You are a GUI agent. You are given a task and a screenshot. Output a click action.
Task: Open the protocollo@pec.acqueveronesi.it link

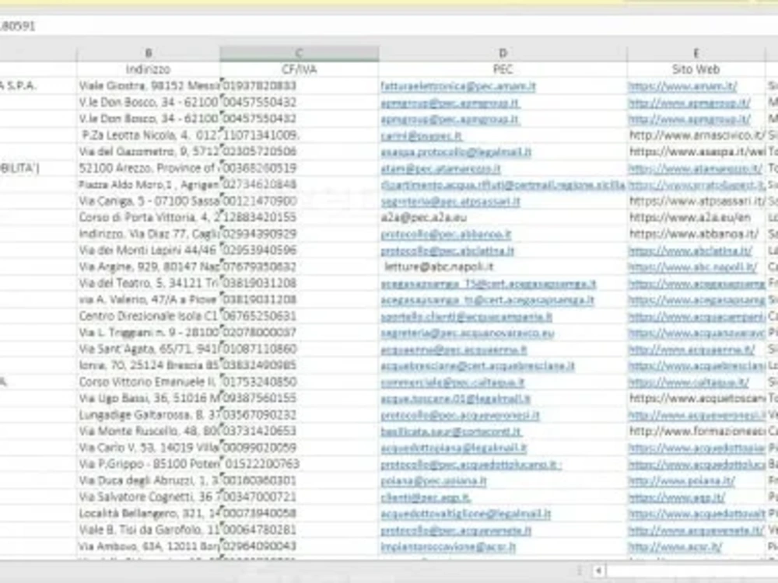[460, 415]
